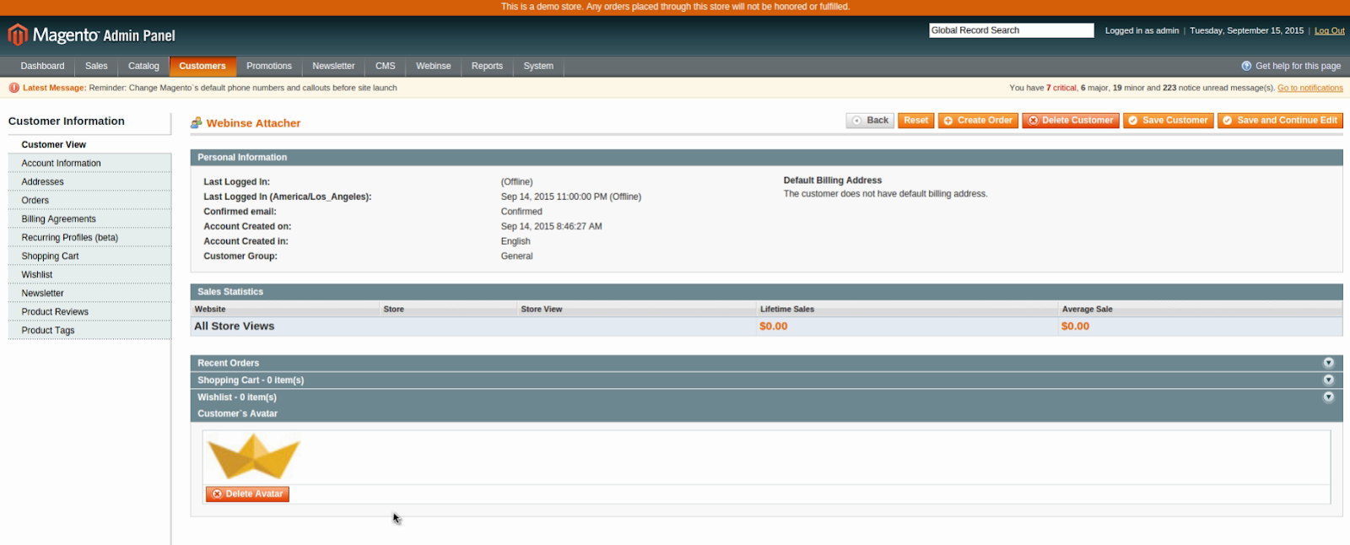Image resolution: width=1350 pixels, height=545 pixels.
Task: Click the customer icon beside Webinse Attacher
Action: (x=197, y=122)
